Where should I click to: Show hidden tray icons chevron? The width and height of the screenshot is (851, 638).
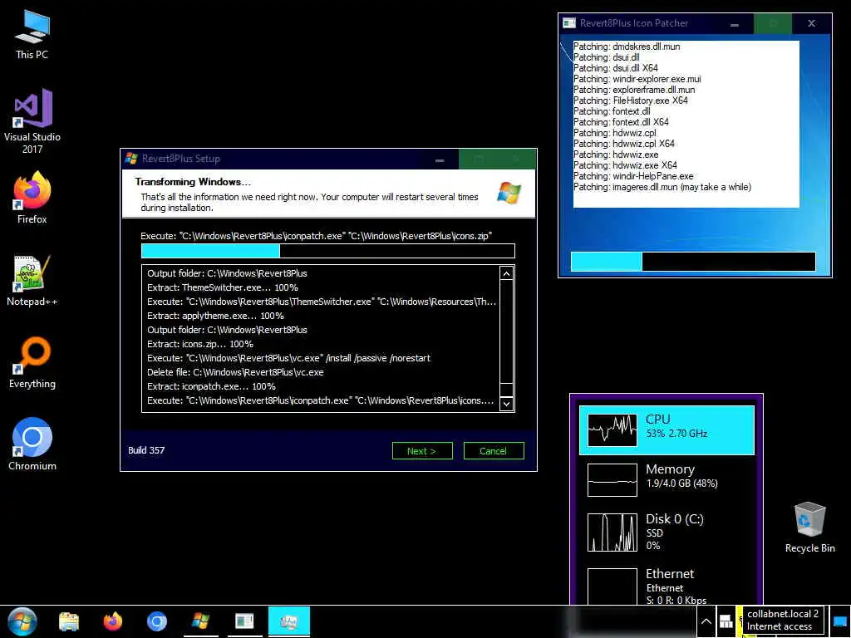[x=706, y=621]
